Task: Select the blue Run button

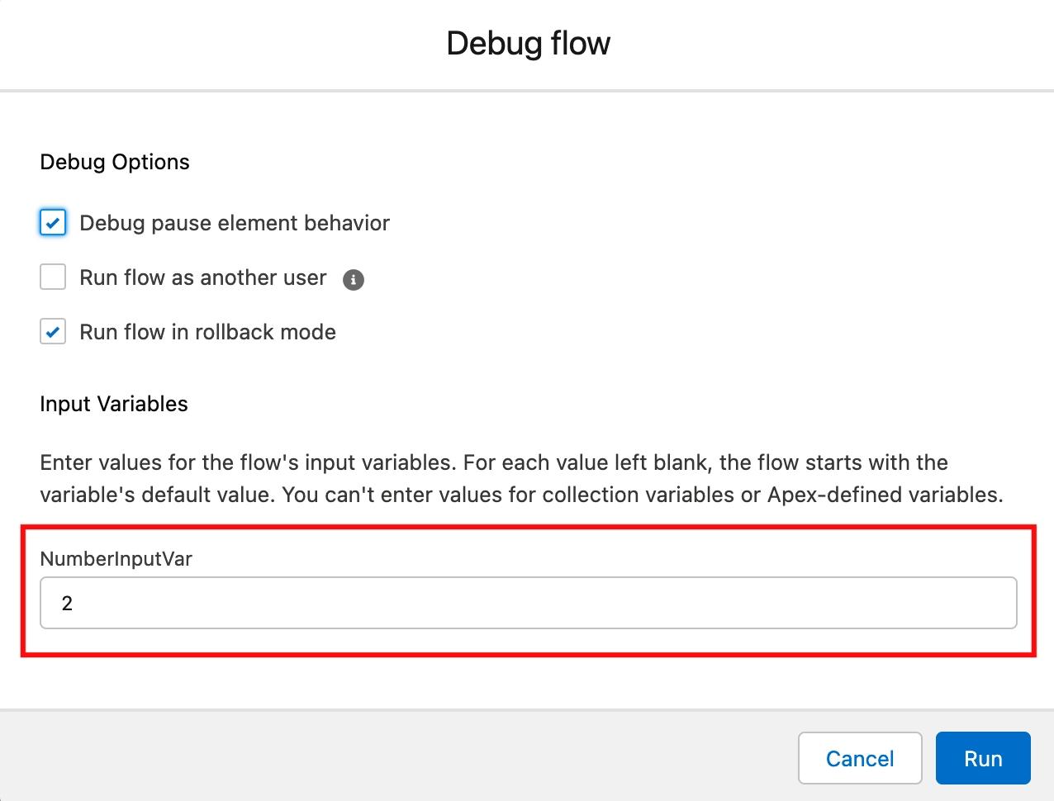Action: click(x=983, y=758)
